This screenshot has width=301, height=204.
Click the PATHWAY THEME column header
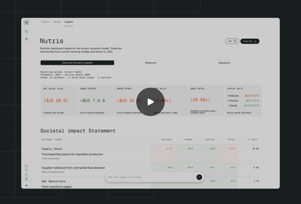pos(52,140)
